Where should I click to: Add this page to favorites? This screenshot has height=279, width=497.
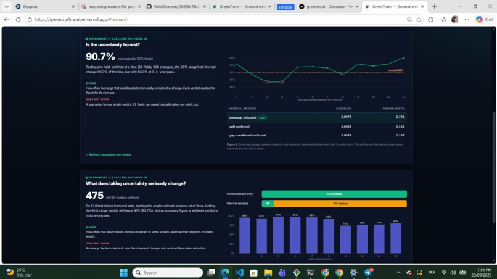419,19
